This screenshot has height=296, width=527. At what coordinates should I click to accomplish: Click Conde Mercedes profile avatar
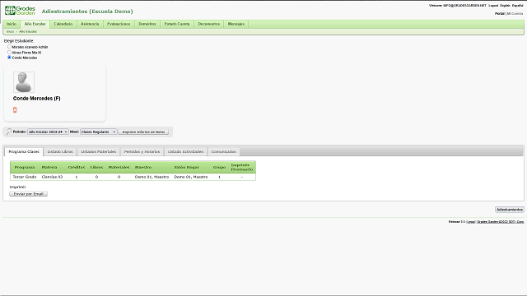(x=24, y=82)
